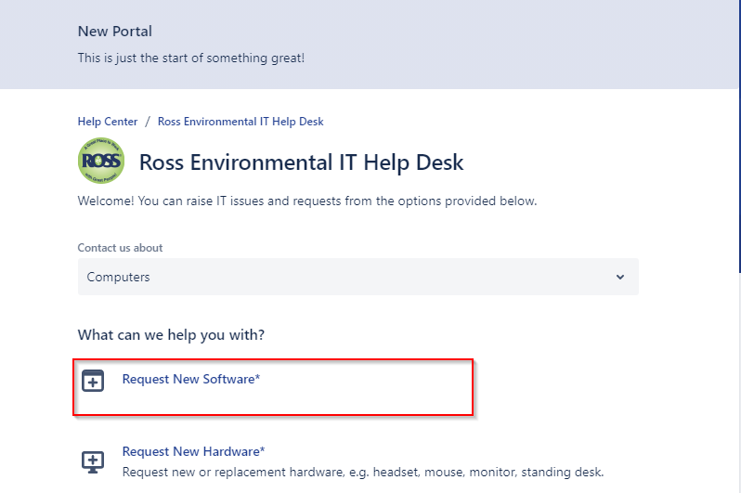Open Ross Environmental IT Help Desk breadcrumb
741x493 pixels.
pos(240,122)
